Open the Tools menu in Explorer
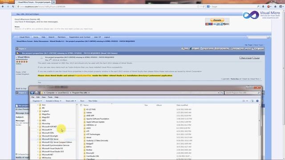 click(x=50, y=97)
